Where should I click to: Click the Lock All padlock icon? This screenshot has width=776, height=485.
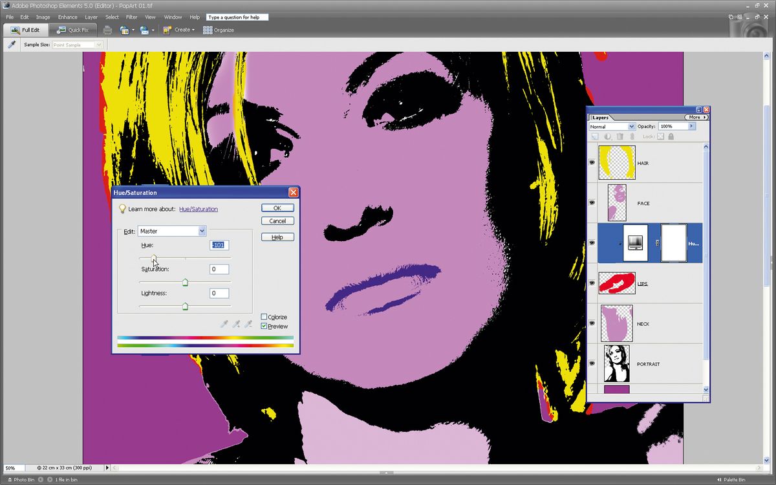tap(671, 136)
